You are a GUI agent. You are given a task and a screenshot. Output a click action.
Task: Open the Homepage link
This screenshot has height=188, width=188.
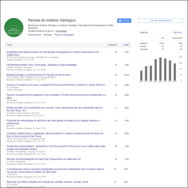[61, 31]
